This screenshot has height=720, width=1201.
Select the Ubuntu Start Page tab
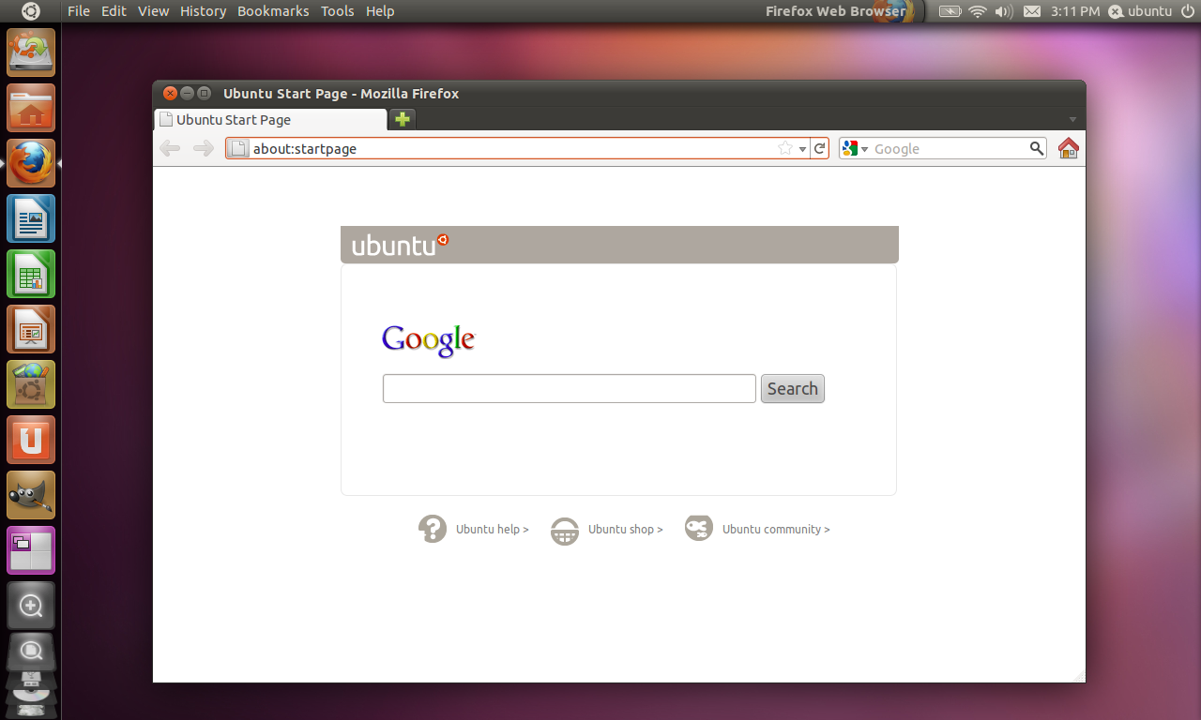tap(270, 120)
